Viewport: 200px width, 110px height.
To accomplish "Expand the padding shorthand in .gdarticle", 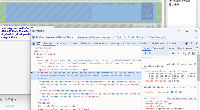I will coord(158,106).
